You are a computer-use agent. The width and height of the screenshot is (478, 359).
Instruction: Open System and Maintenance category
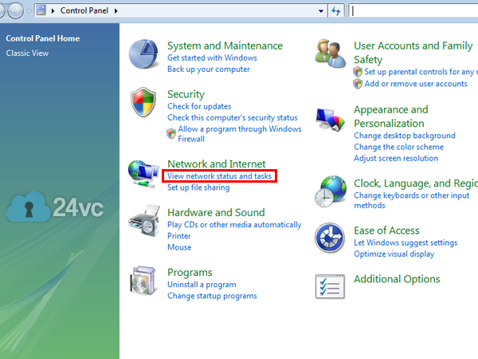(x=225, y=45)
